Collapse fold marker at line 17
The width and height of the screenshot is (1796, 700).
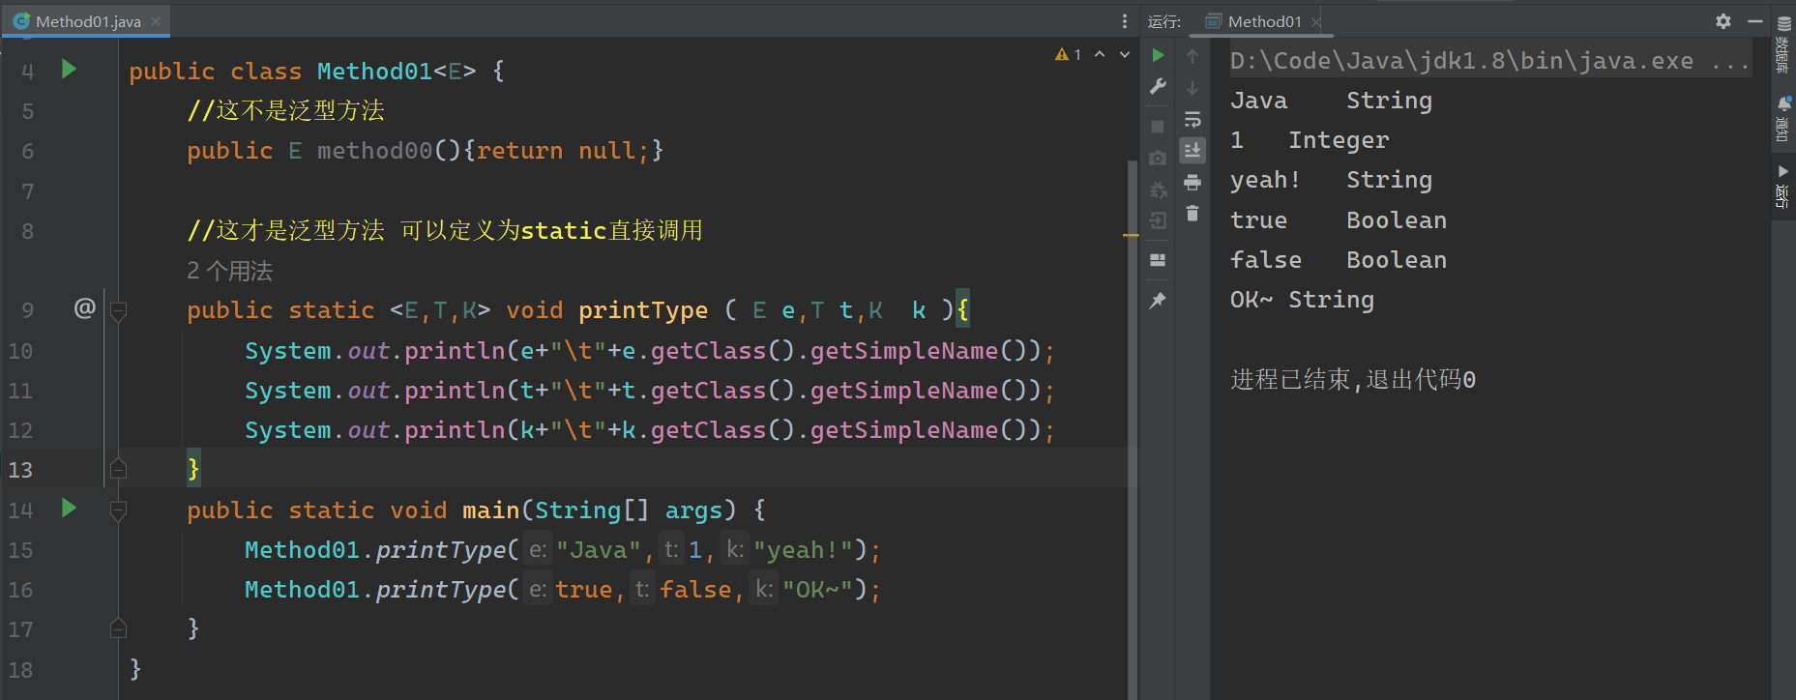pyautogui.click(x=118, y=628)
